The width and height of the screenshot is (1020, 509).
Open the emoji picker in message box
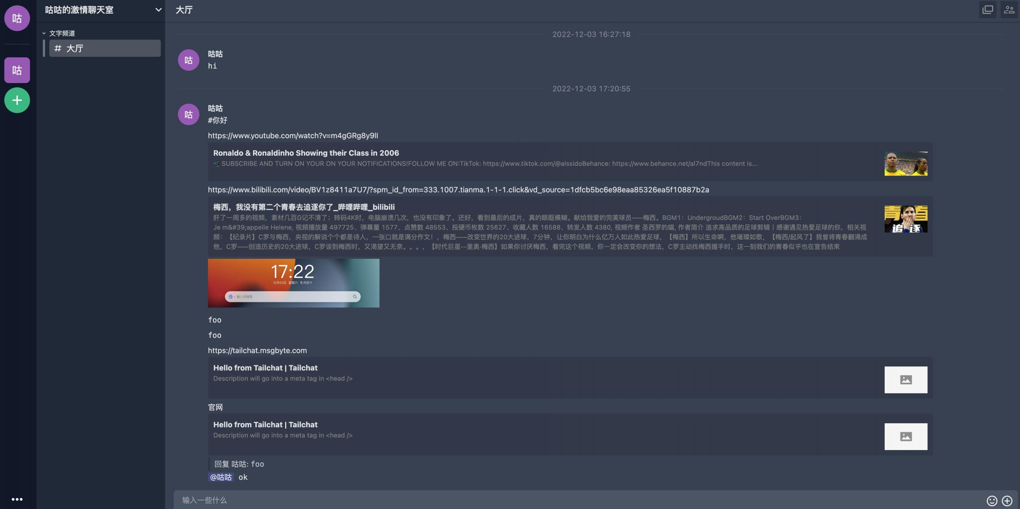[x=992, y=501]
